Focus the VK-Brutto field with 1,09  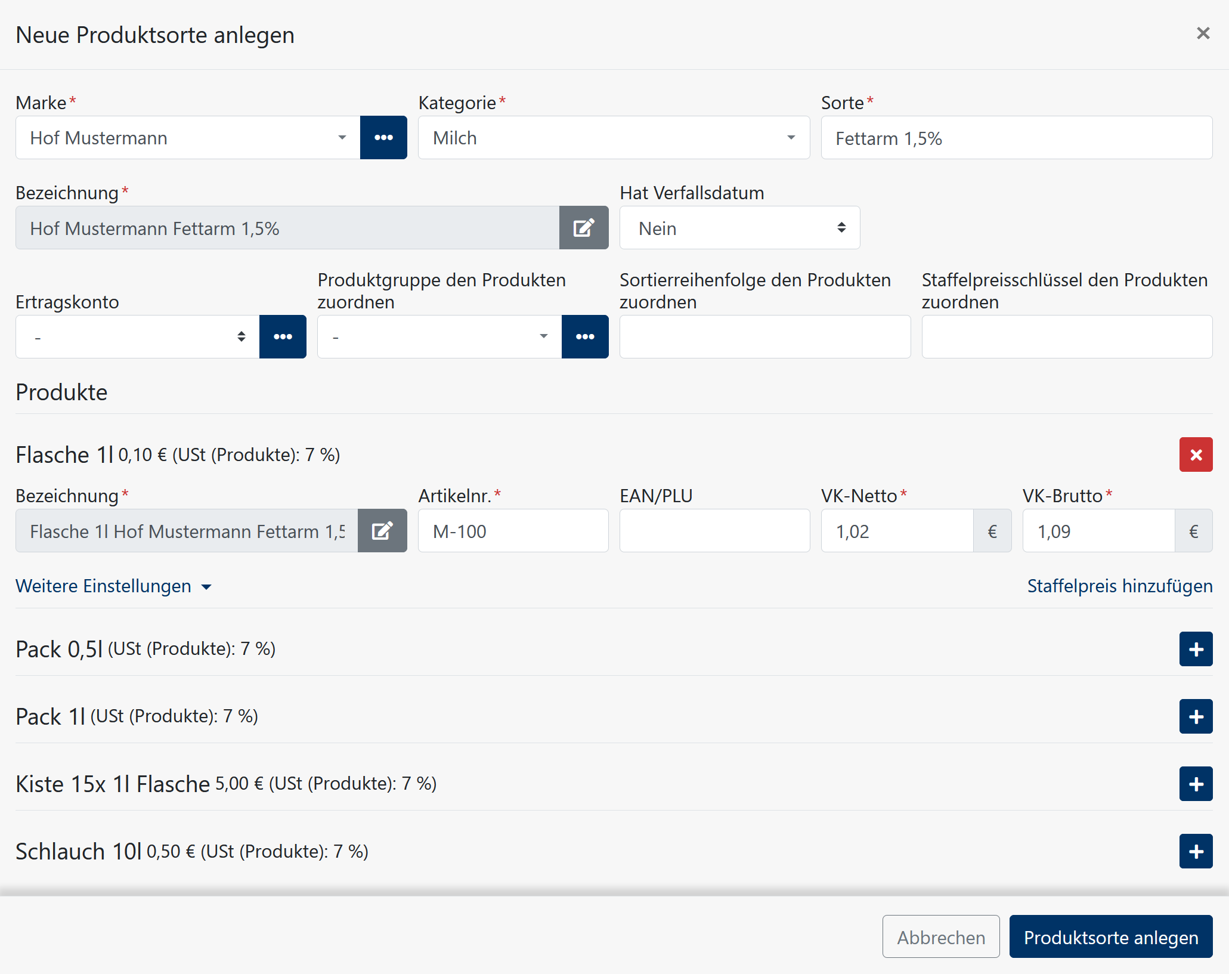tap(1099, 531)
